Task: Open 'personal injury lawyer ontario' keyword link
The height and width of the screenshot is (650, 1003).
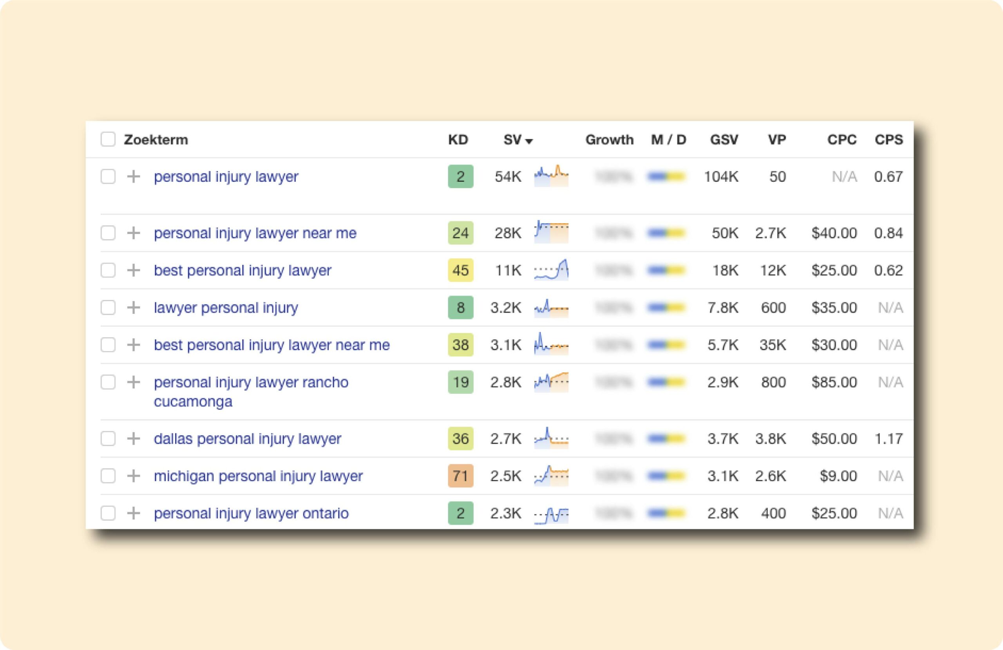Action: 251,513
